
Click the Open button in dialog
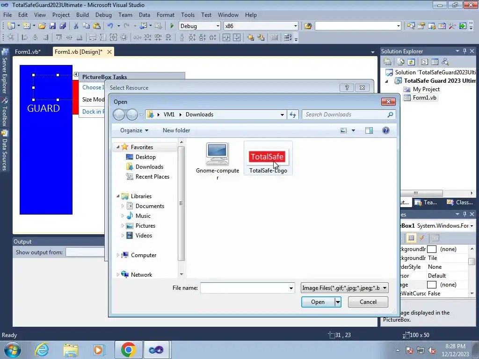point(318,302)
